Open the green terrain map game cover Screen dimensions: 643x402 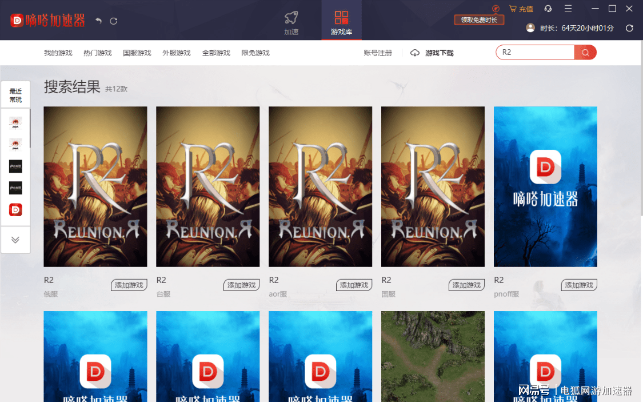(433, 356)
